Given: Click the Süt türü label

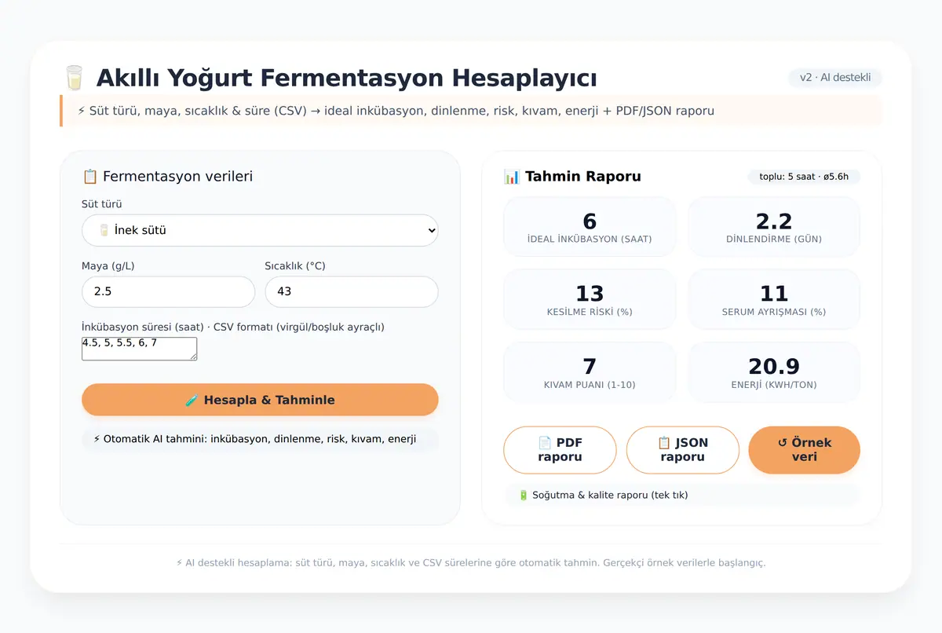Looking at the screenshot, I should (x=102, y=204).
